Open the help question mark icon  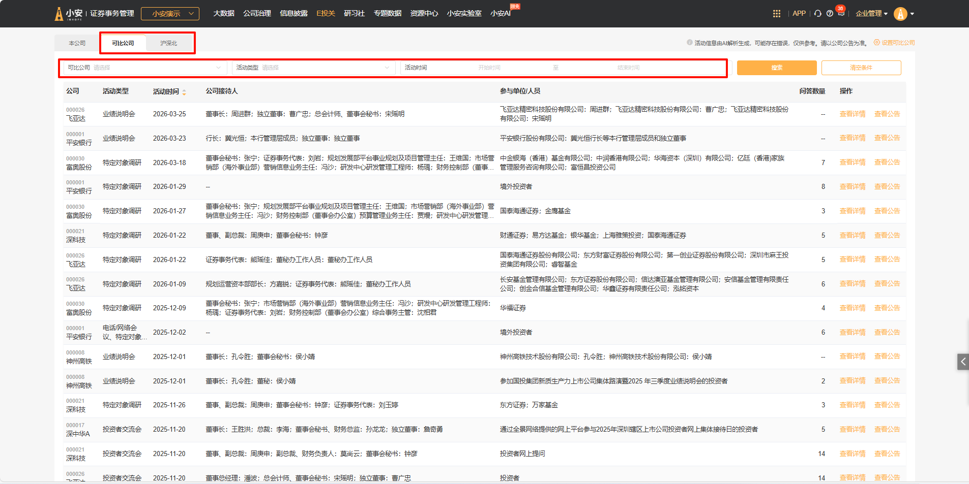(x=830, y=14)
